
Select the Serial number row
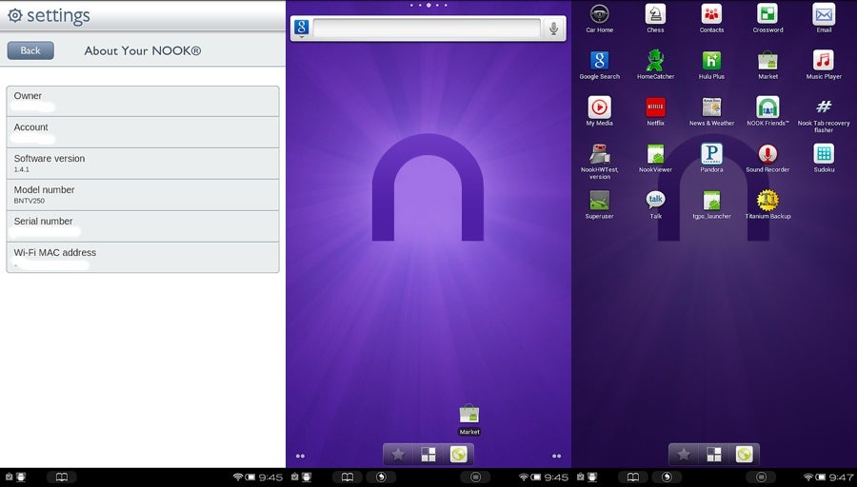pyautogui.click(x=143, y=226)
